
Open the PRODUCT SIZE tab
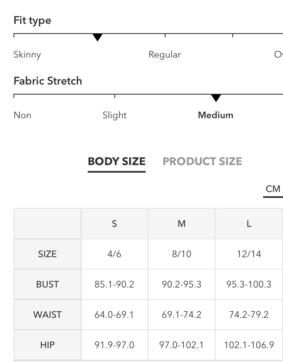click(202, 161)
